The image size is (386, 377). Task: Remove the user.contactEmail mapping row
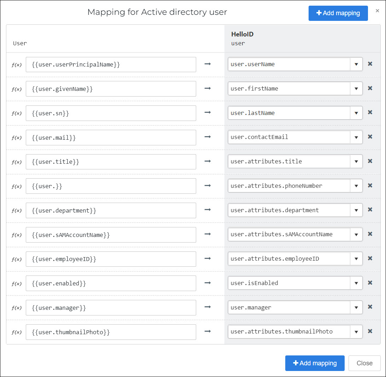click(x=370, y=137)
